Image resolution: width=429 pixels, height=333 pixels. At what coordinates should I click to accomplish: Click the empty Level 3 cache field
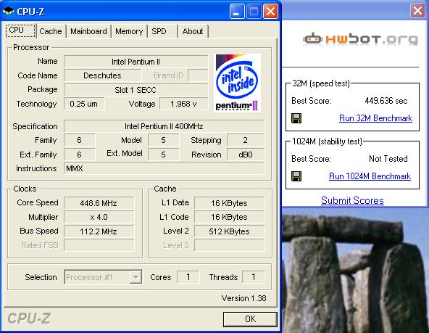(x=229, y=245)
